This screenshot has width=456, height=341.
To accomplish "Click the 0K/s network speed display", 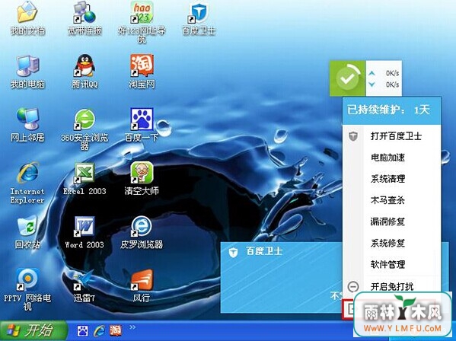I will [384, 78].
